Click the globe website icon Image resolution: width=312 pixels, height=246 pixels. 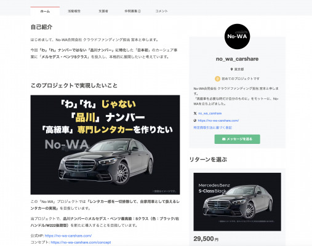[x=195, y=121]
